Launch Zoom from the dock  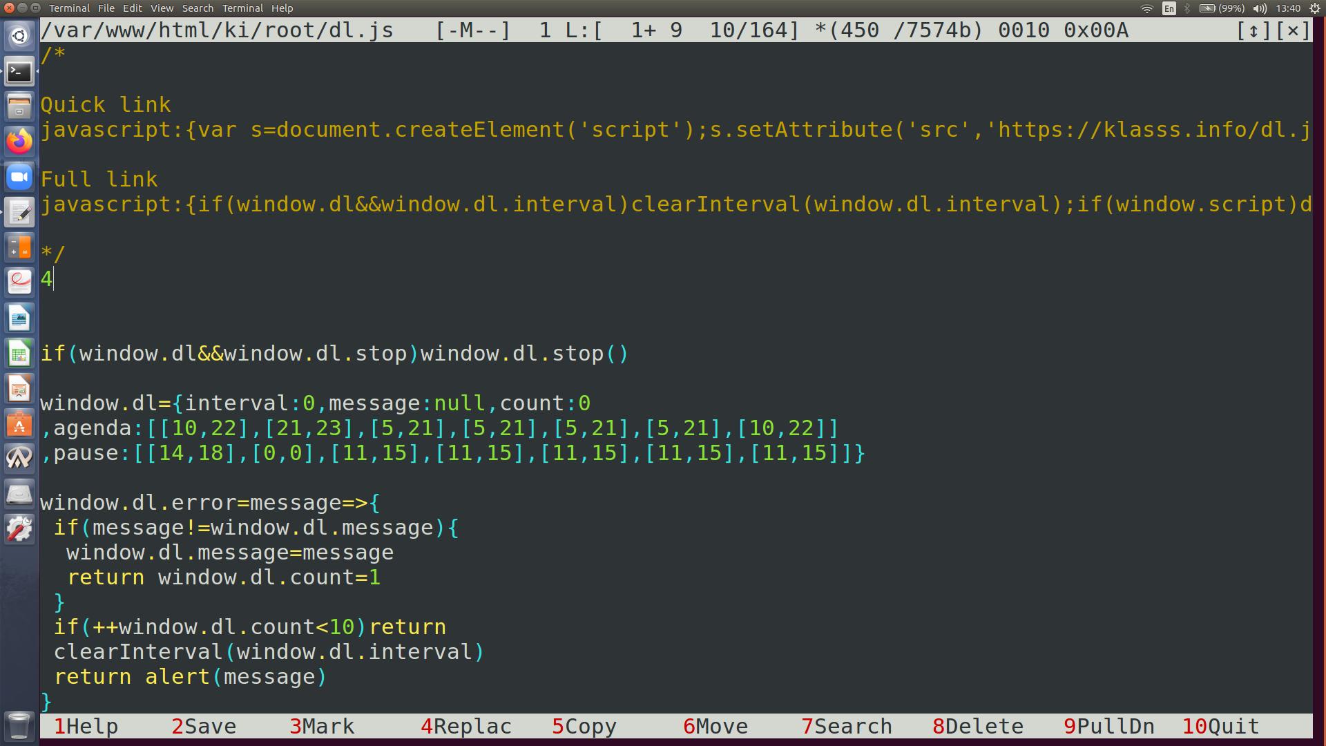pyautogui.click(x=19, y=177)
